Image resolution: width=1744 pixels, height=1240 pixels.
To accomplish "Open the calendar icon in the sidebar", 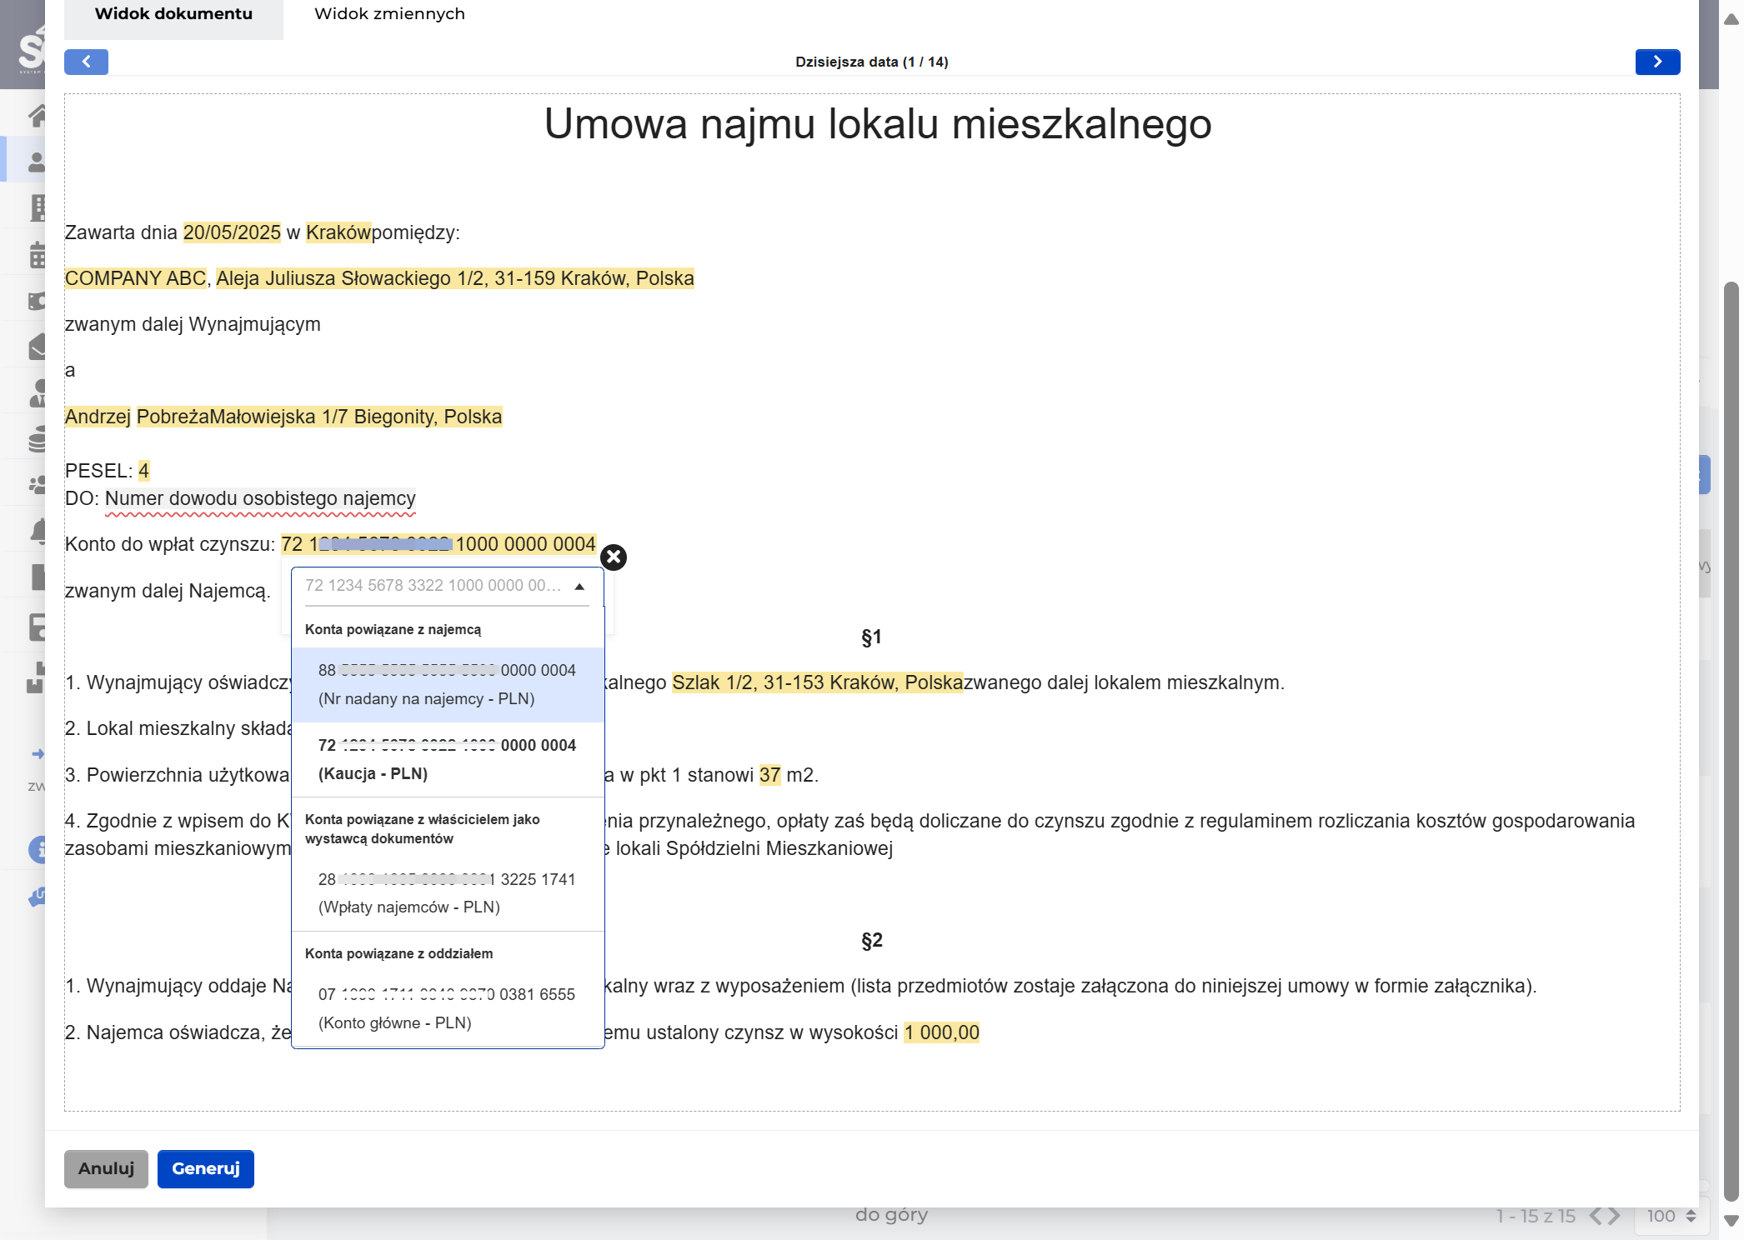I will (37, 255).
